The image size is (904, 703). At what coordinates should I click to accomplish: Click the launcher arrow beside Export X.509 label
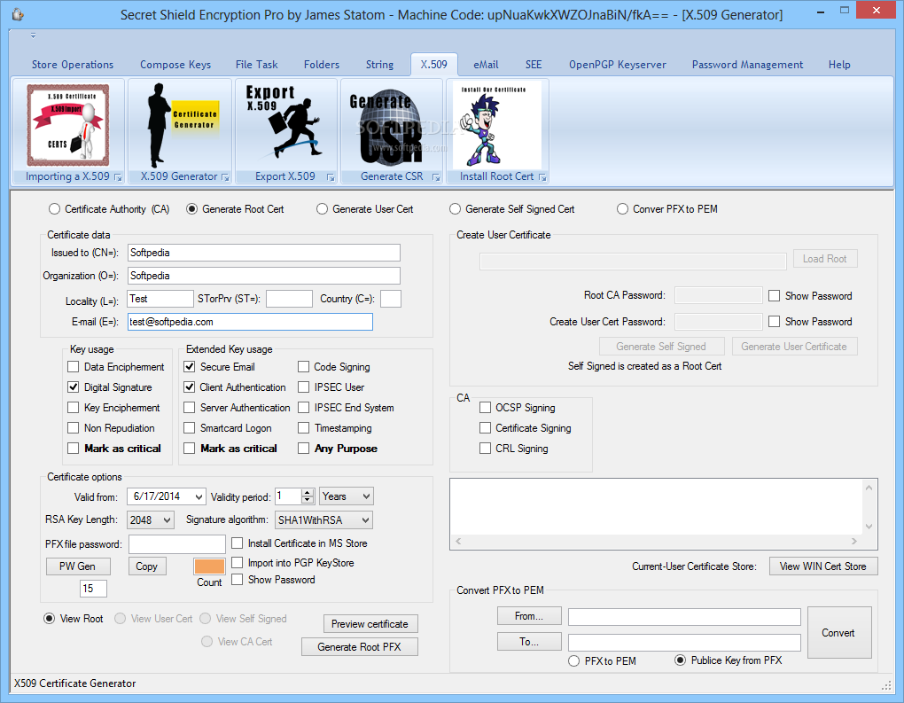click(x=331, y=177)
